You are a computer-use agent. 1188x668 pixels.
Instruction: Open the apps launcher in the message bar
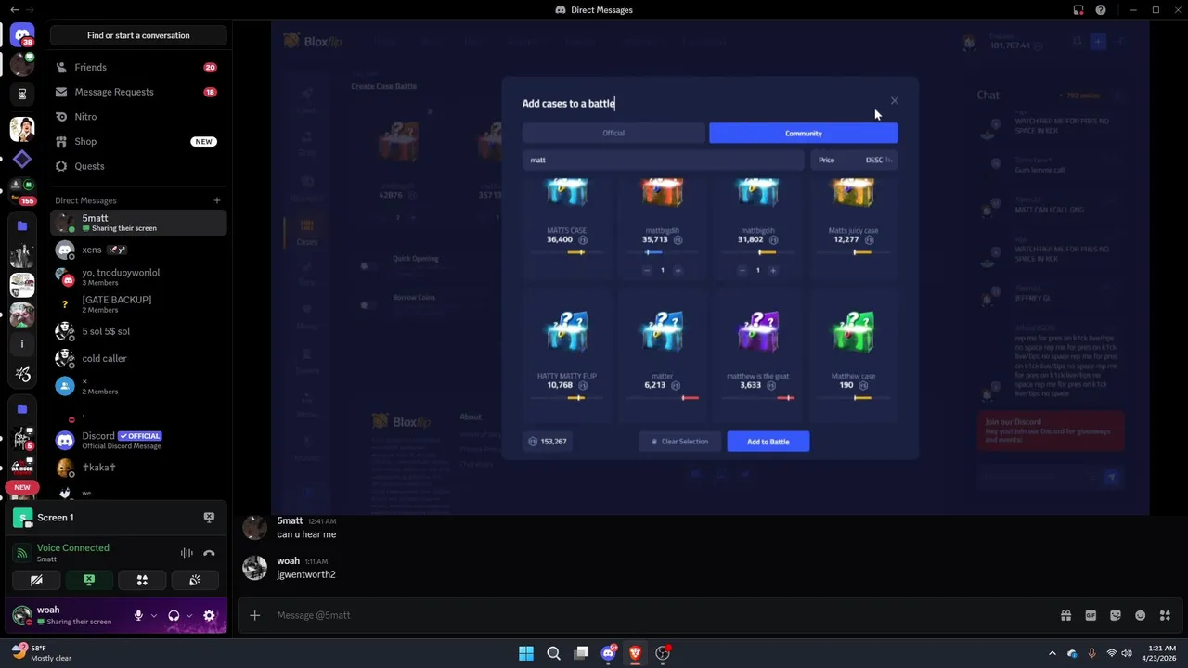[x=1165, y=615]
